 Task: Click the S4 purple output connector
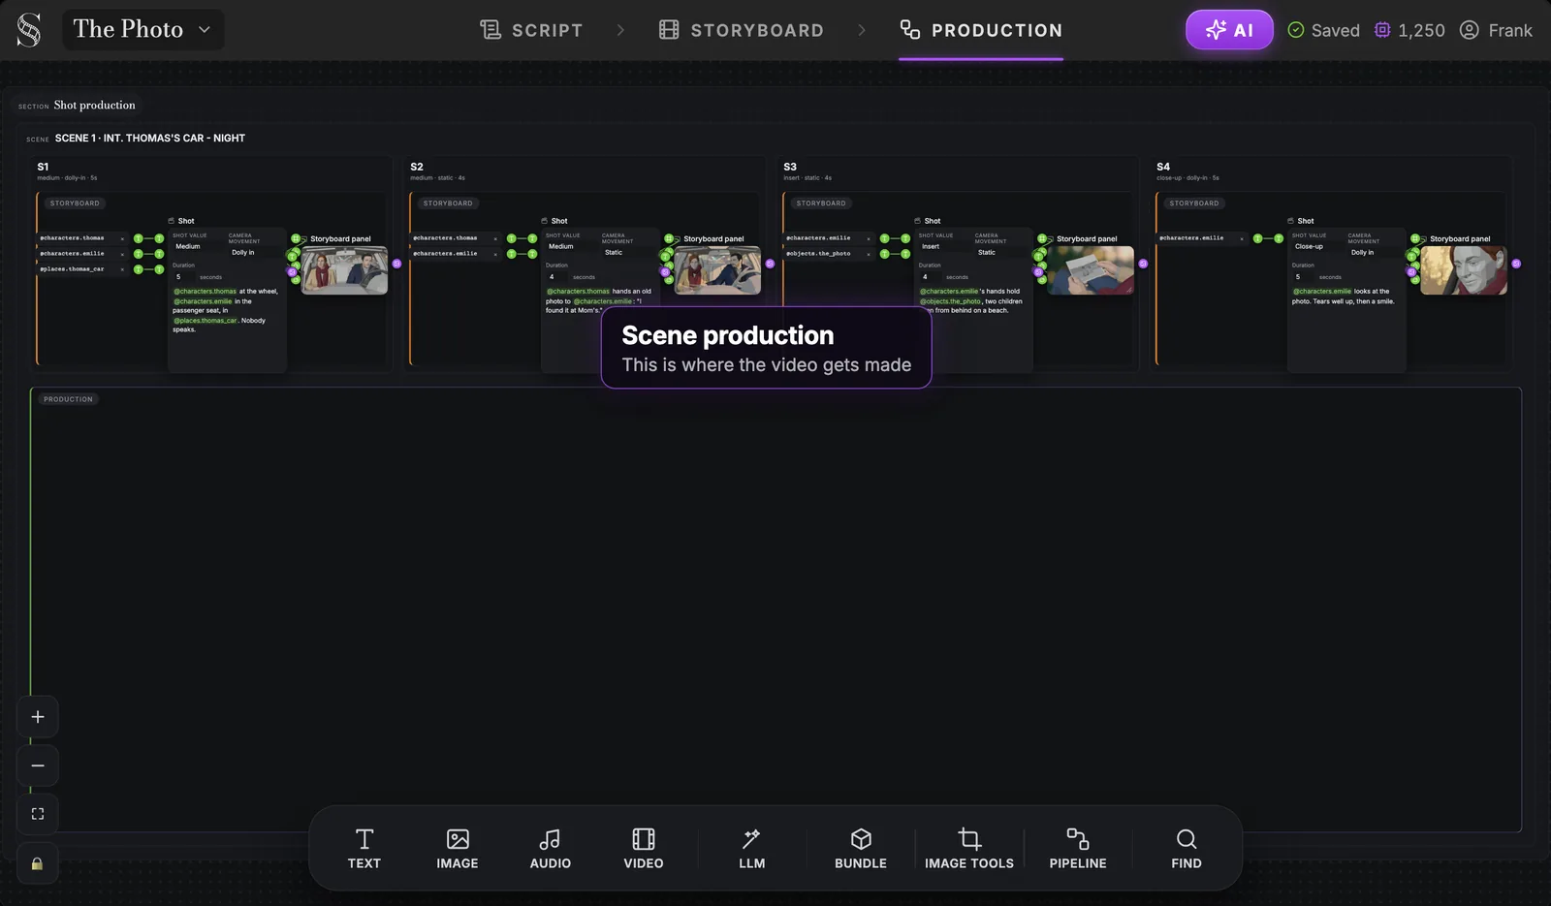pyautogui.click(x=1516, y=264)
